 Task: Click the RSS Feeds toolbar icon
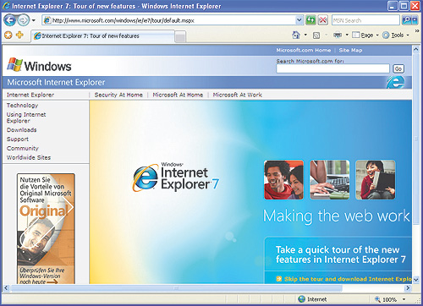coord(316,36)
